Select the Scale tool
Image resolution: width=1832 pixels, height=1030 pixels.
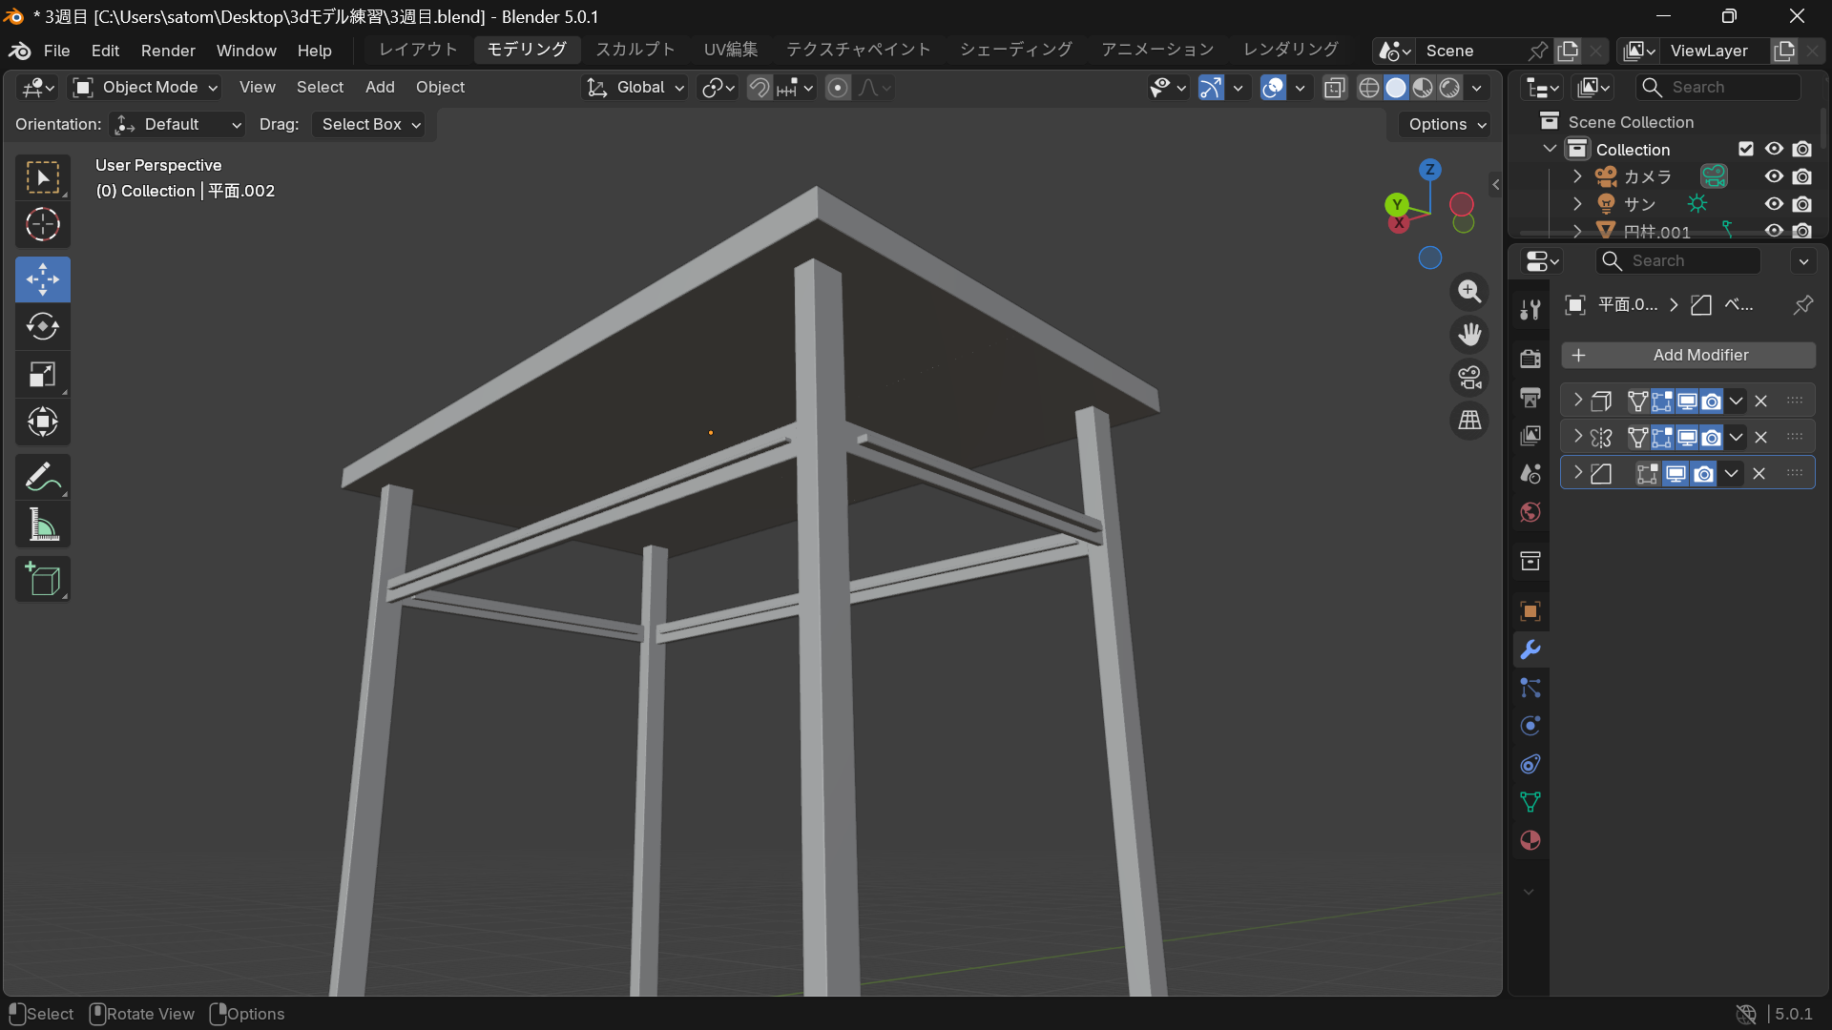(x=42, y=374)
